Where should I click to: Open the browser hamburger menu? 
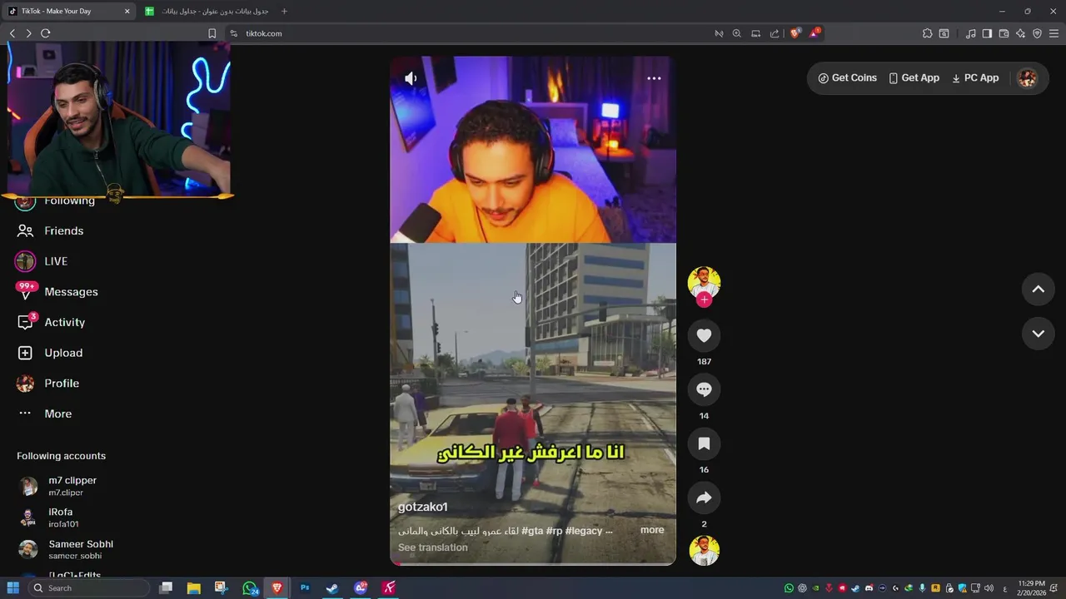click(x=1054, y=33)
